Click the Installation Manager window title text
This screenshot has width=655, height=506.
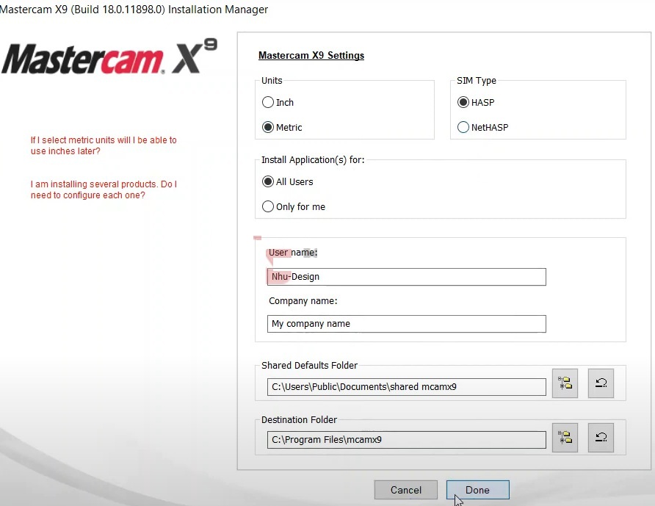point(134,10)
